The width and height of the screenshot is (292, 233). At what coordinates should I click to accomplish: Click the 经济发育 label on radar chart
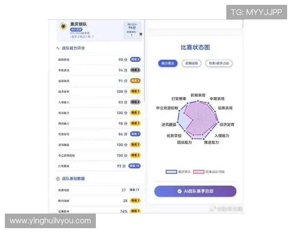[x=227, y=124]
